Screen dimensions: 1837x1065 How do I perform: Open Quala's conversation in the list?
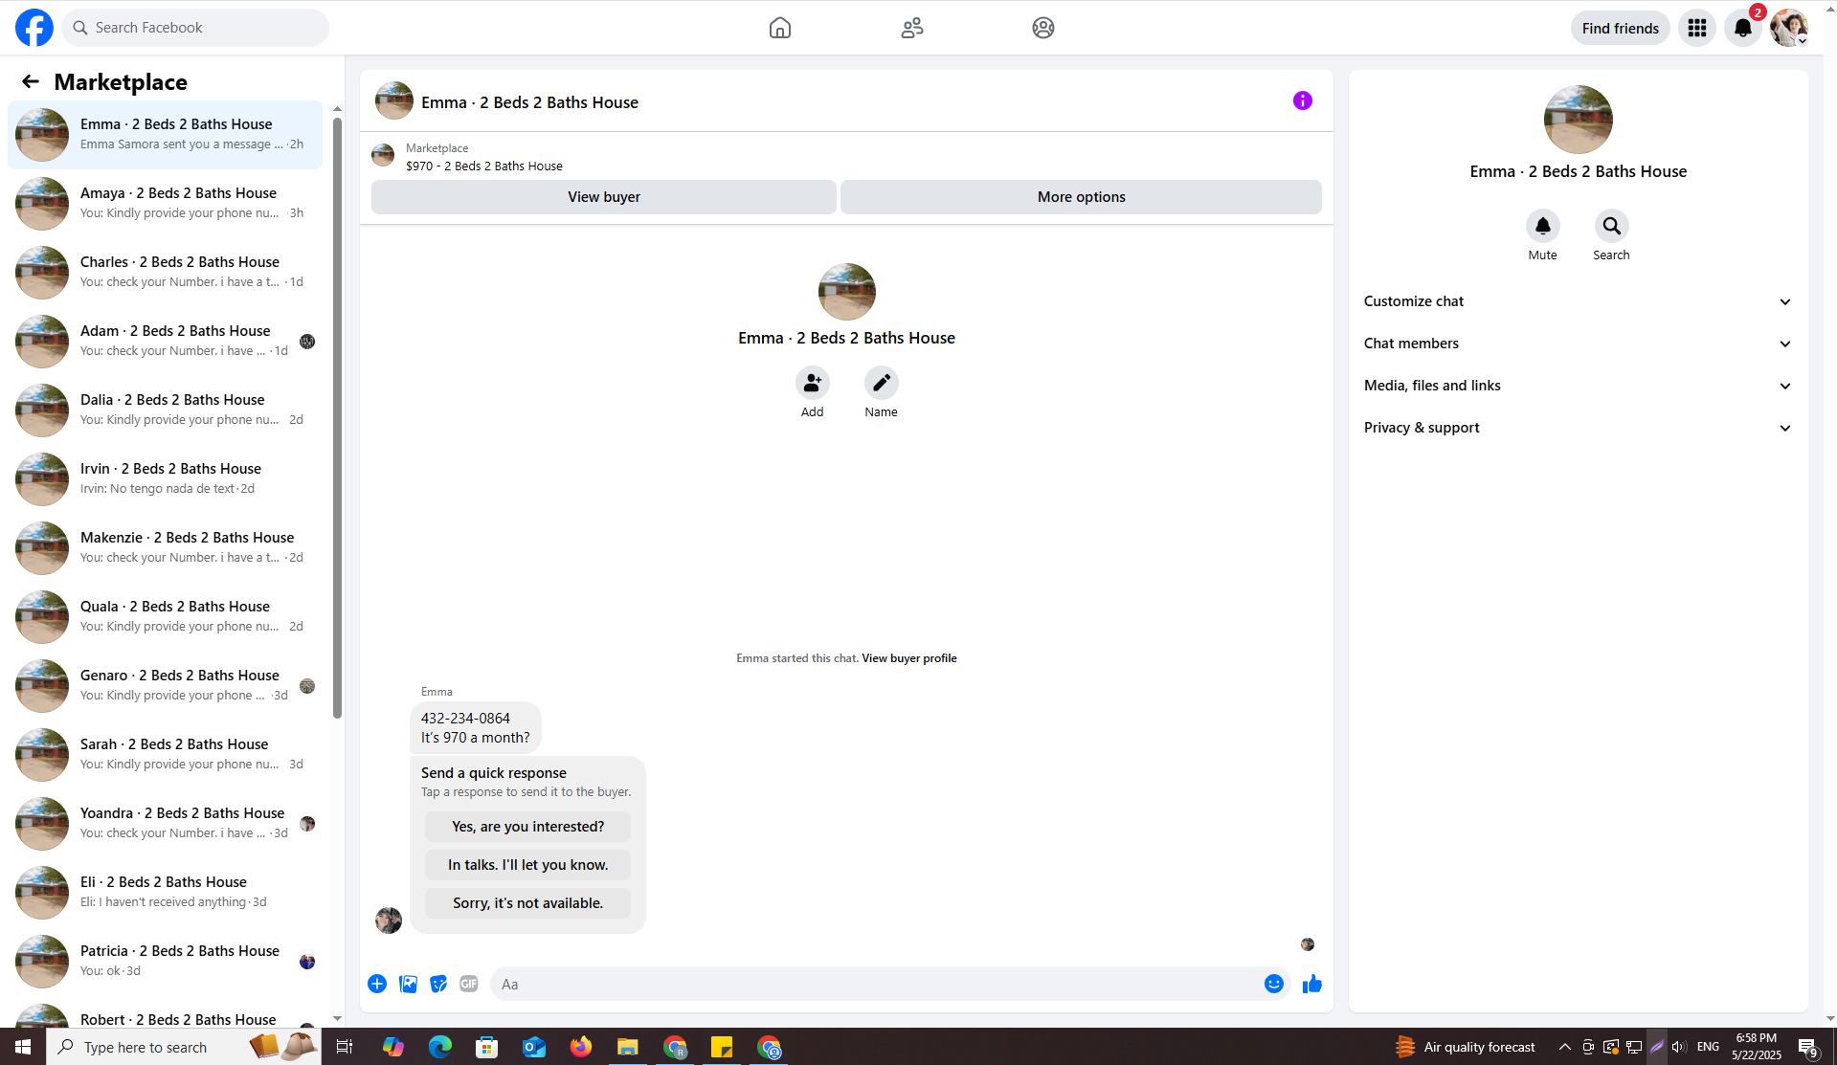click(x=166, y=617)
